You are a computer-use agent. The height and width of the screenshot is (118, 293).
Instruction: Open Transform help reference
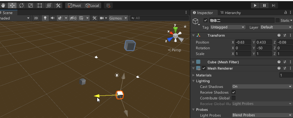tap(279, 36)
